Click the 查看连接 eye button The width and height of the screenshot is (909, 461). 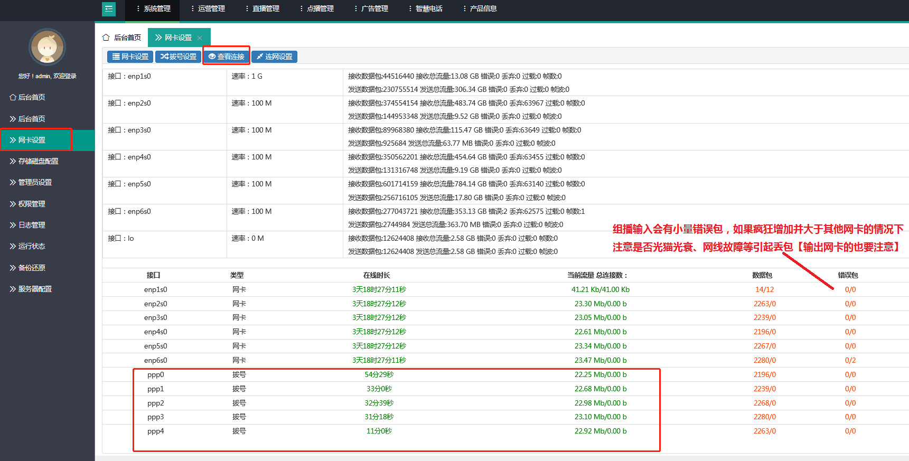(227, 57)
